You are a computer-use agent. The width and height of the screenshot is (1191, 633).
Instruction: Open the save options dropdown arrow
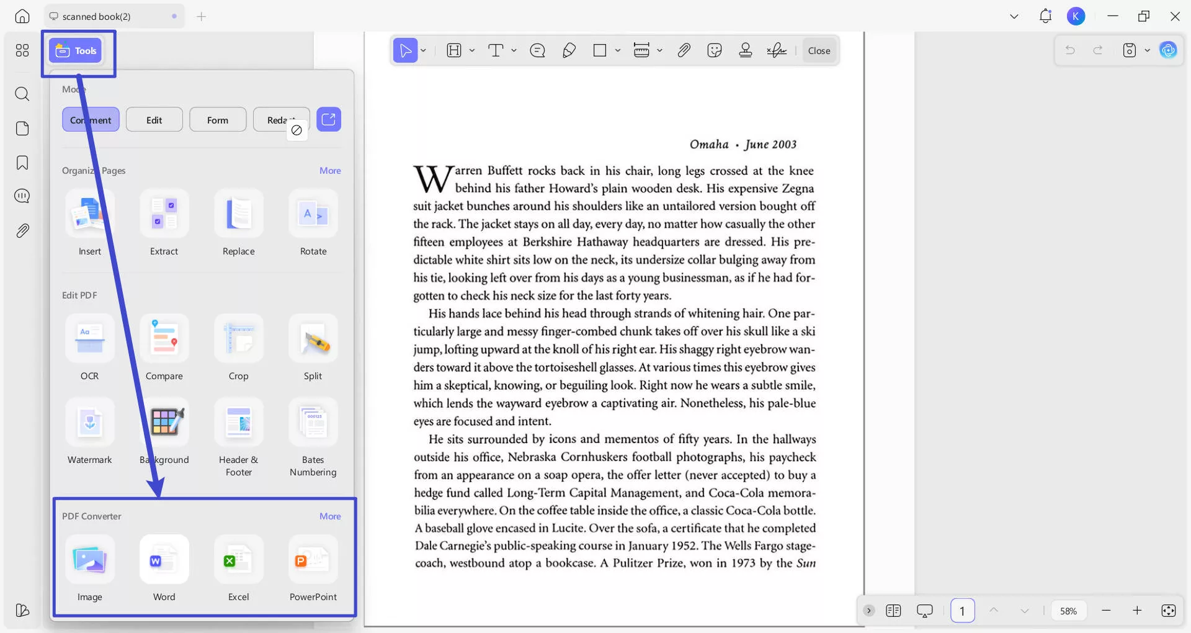click(x=1147, y=50)
